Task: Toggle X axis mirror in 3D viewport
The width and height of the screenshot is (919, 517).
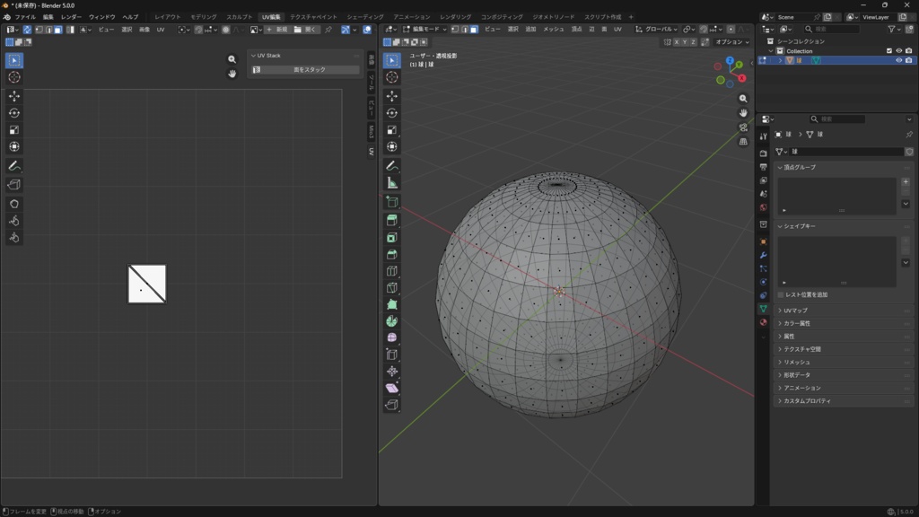Action: (x=677, y=42)
